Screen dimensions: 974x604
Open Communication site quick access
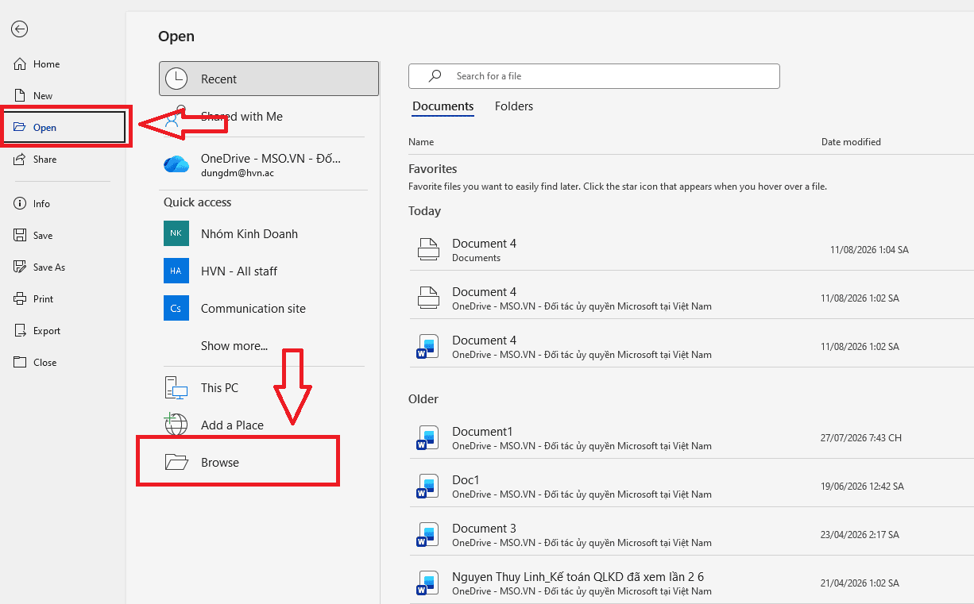(x=269, y=308)
